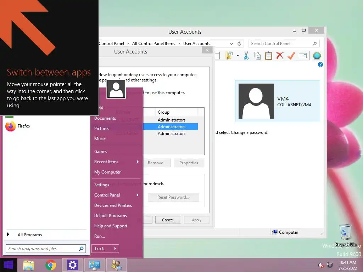This screenshot has height=272, width=363.
Task: Click the Cut scissors icon in toolbar
Action: click(246, 56)
